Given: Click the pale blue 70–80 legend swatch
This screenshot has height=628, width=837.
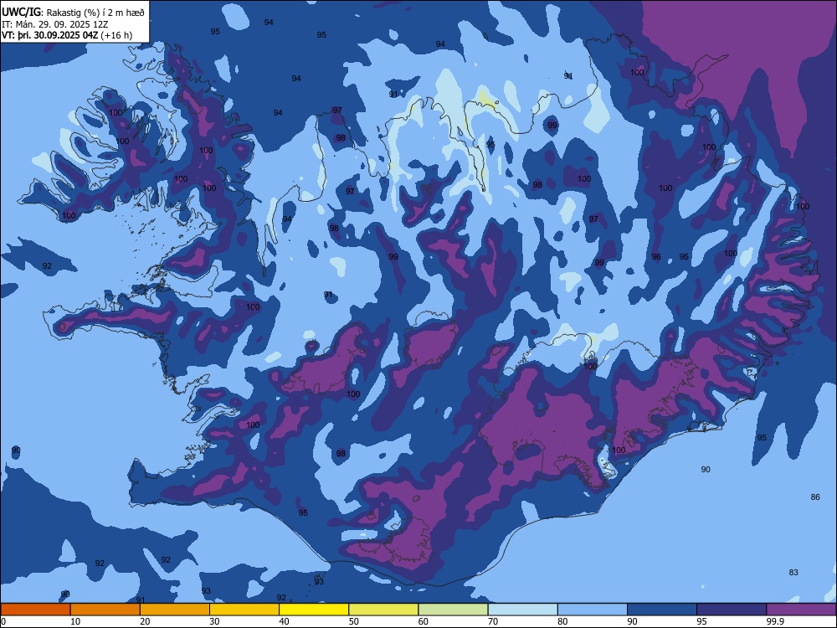Looking at the screenshot, I should pyautogui.click(x=523, y=610).
